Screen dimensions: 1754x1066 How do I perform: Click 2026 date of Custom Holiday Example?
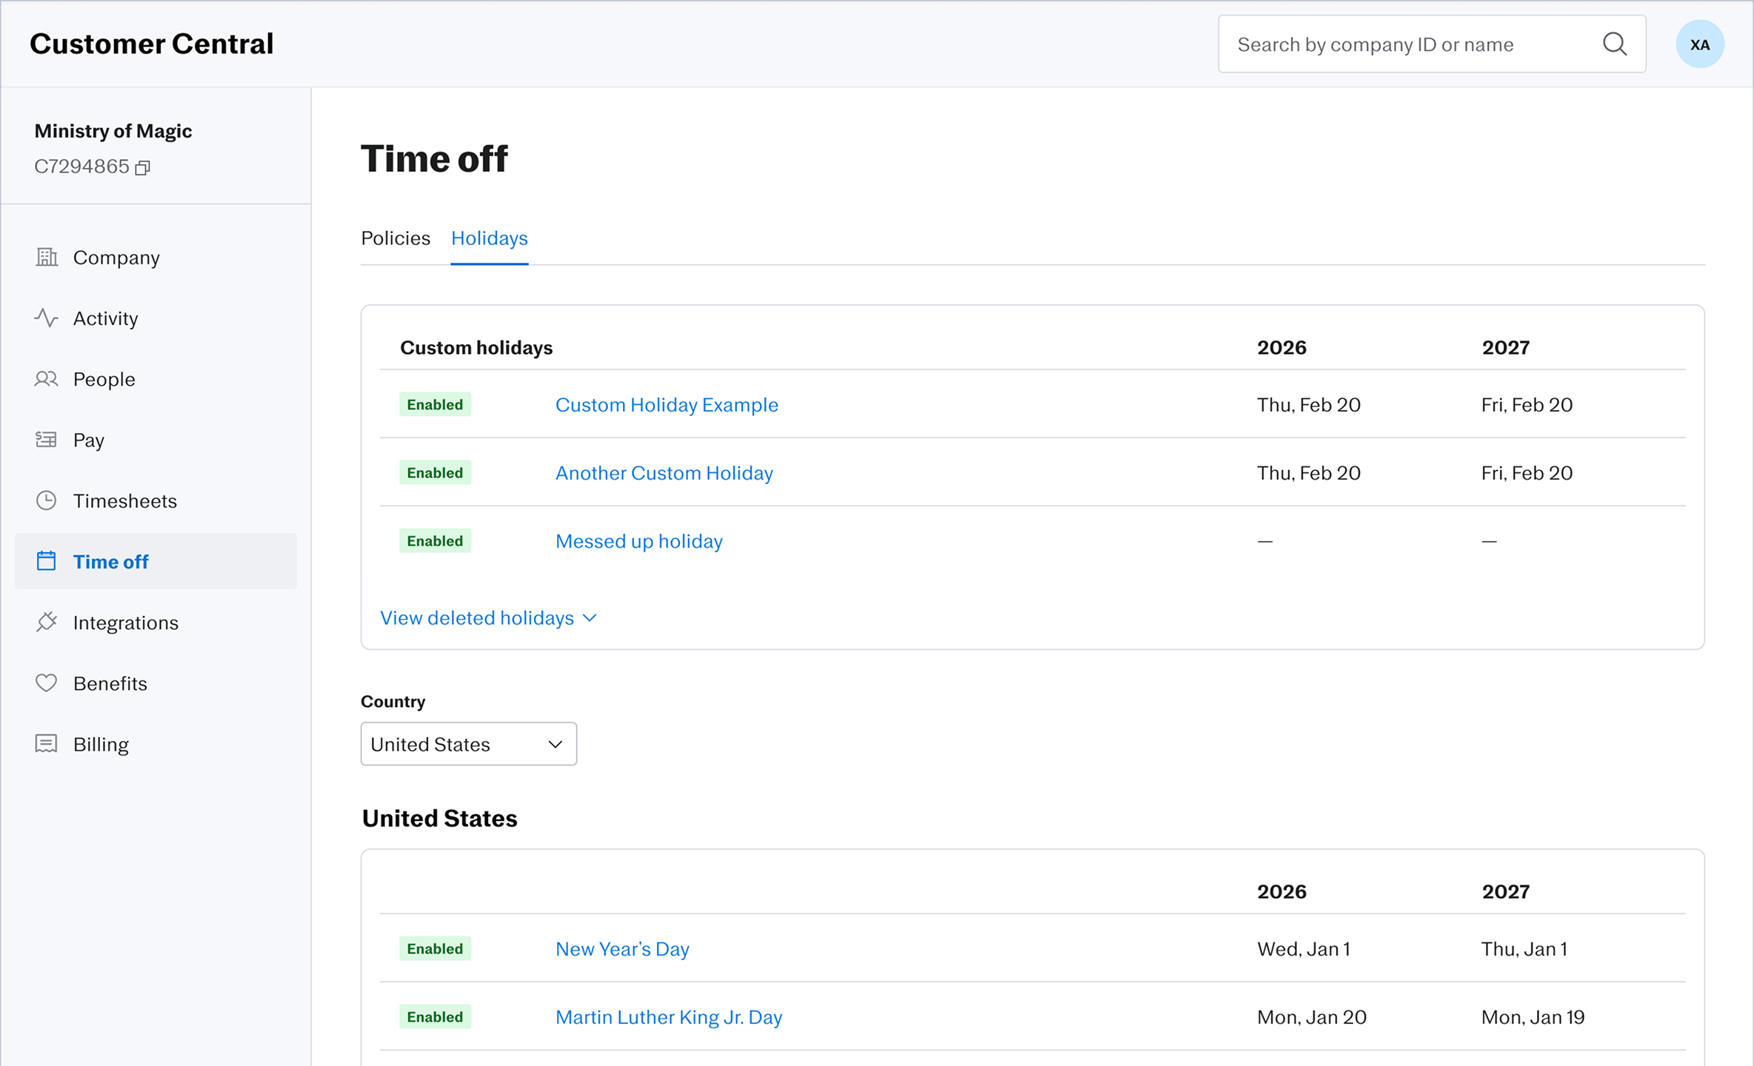[1309, 404]
